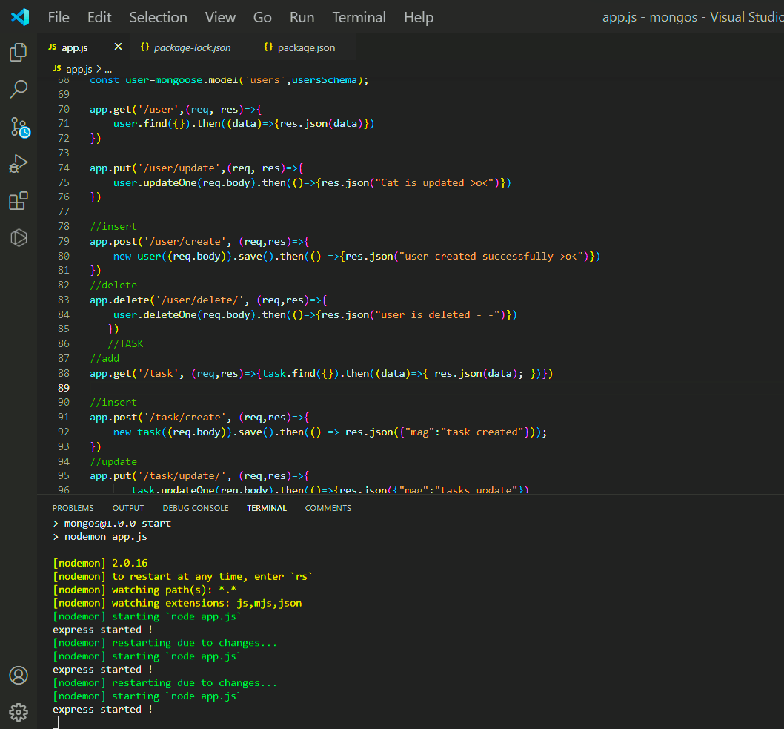Click line number 70 in the gutter
This screenshot has width=784, height=729.
64,109
